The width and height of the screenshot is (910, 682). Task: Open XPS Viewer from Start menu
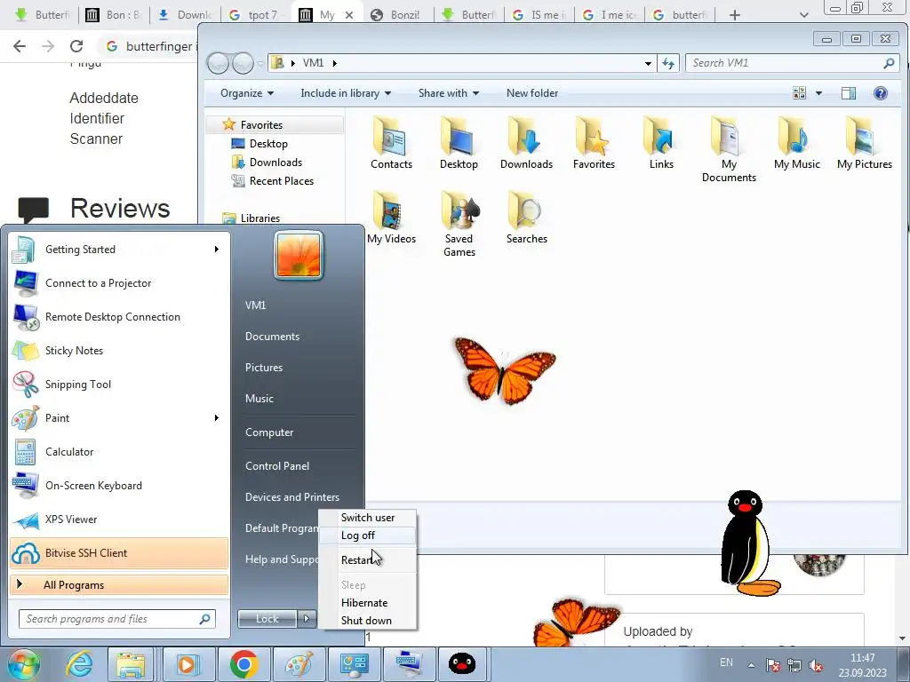[119, 519]
